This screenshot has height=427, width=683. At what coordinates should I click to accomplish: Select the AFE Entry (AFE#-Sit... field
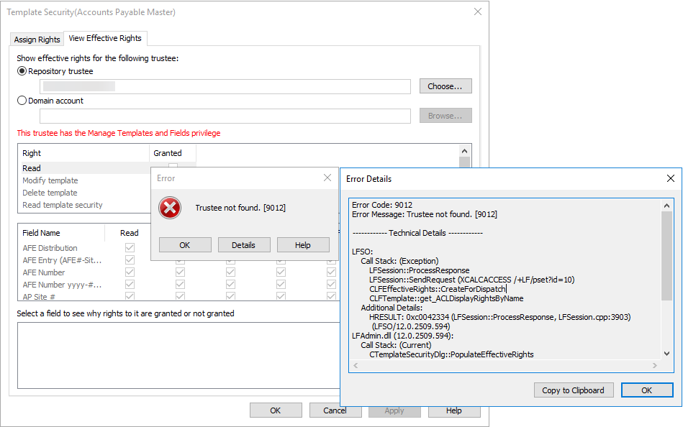[62, 260]
